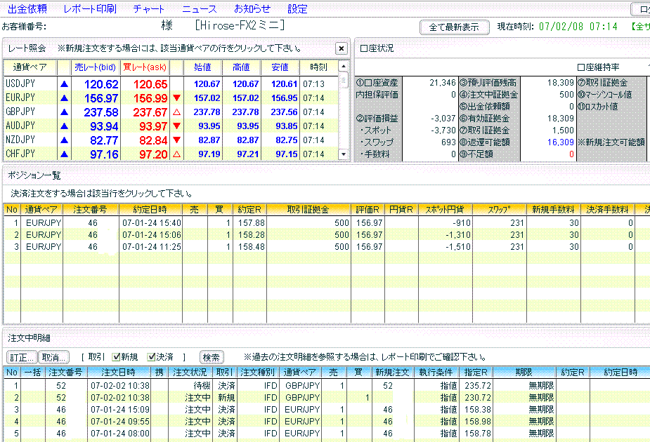Click the 約定日時 header in position list

point(150,209)
